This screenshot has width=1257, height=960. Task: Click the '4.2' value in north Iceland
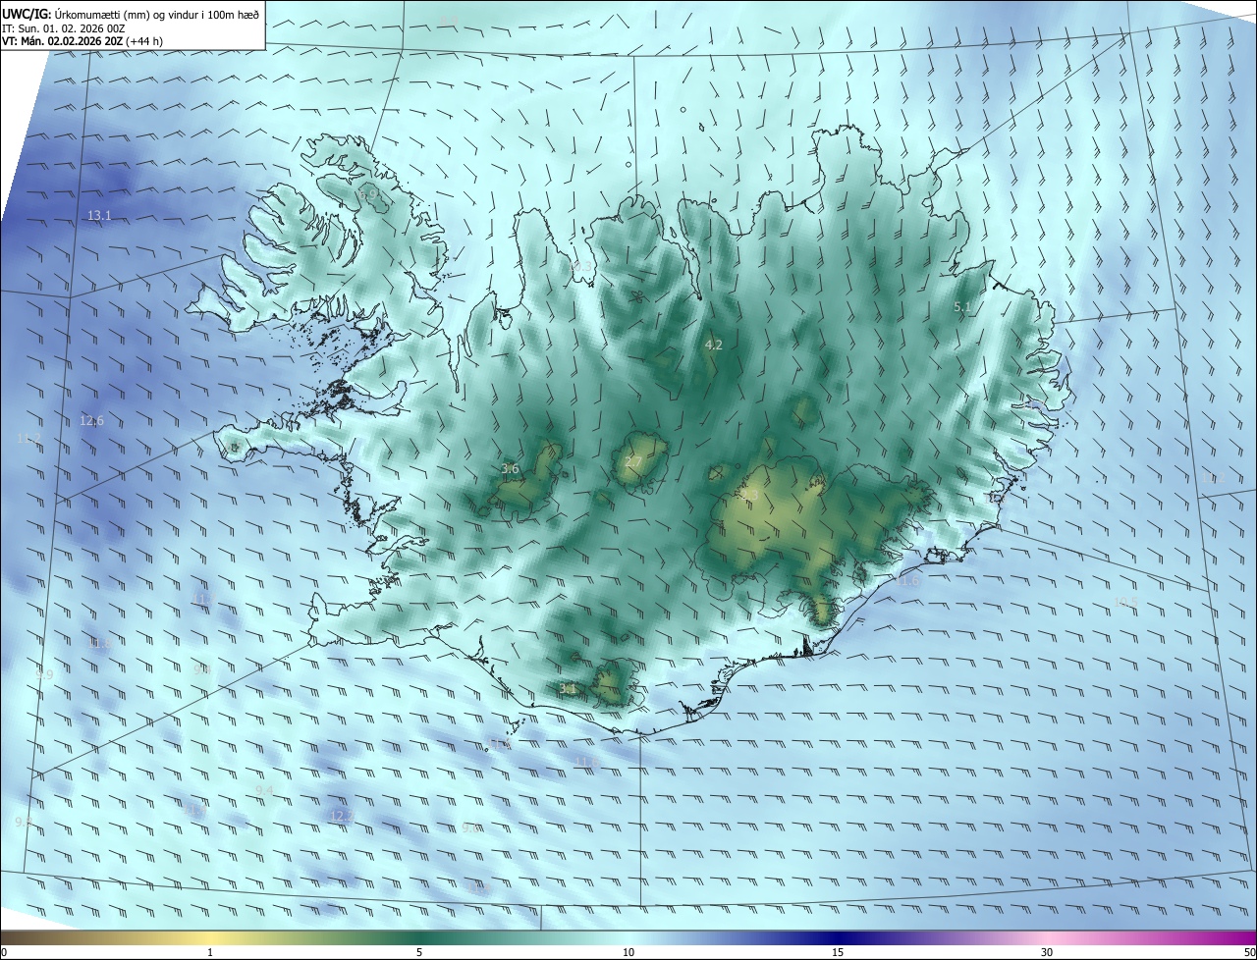point(714,345)
